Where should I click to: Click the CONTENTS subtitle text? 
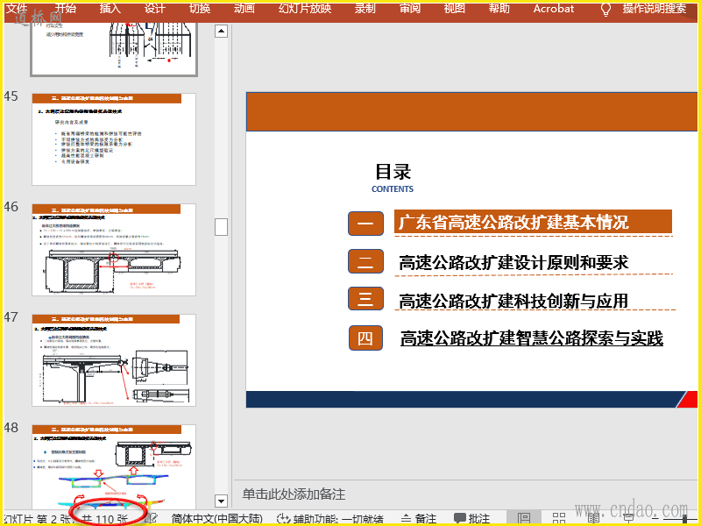pos(393,189)
